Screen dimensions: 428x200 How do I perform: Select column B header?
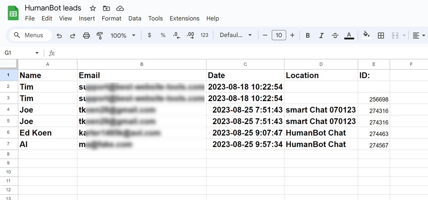(141, 64)
